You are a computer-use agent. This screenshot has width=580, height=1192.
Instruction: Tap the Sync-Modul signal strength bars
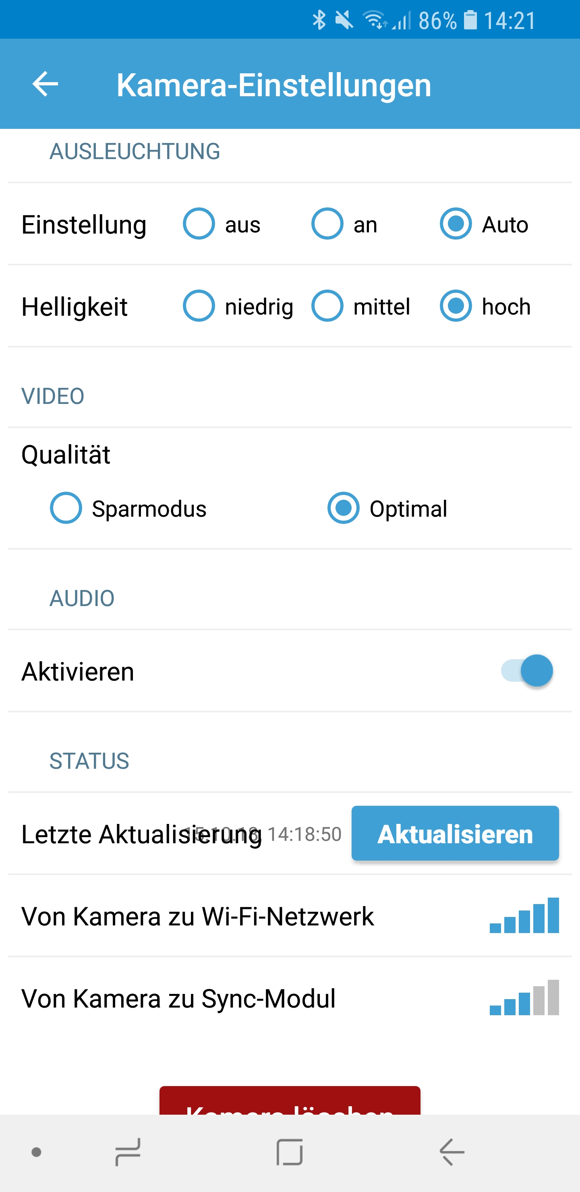pos(524,997)
